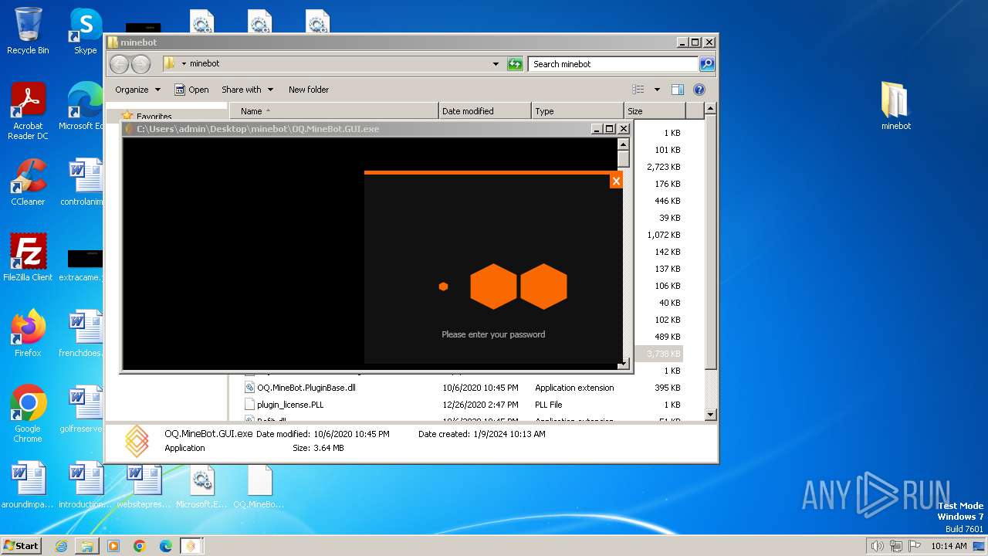Click the Search minebot field
The height and width of the screenshot is (556, 988).
point(614,64)
